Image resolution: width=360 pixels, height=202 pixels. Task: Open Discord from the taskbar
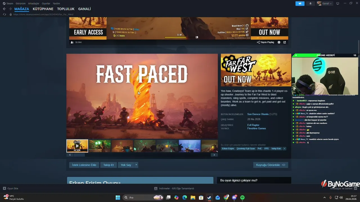(x=234, y=198)
